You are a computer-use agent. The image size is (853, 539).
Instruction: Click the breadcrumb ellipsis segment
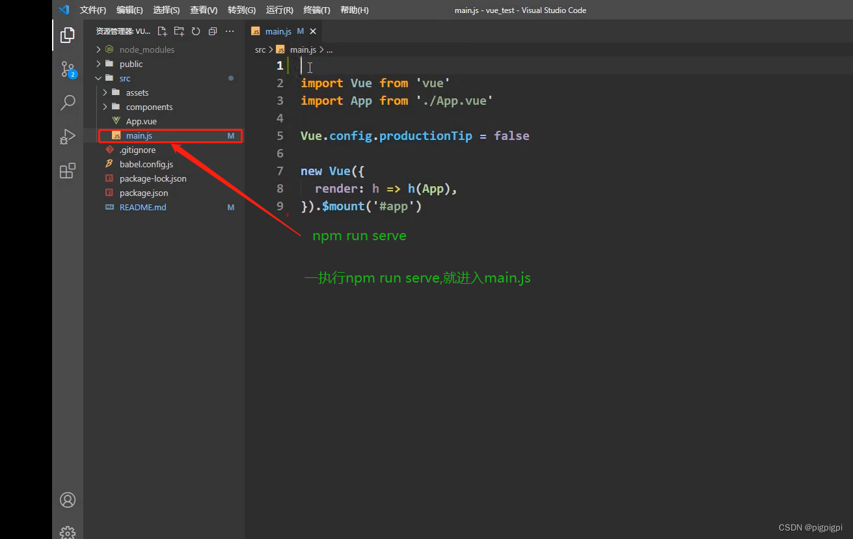coord(329,49)
